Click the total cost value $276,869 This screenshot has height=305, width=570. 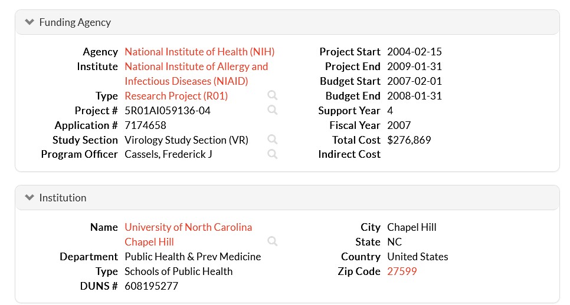coord(409,140)
